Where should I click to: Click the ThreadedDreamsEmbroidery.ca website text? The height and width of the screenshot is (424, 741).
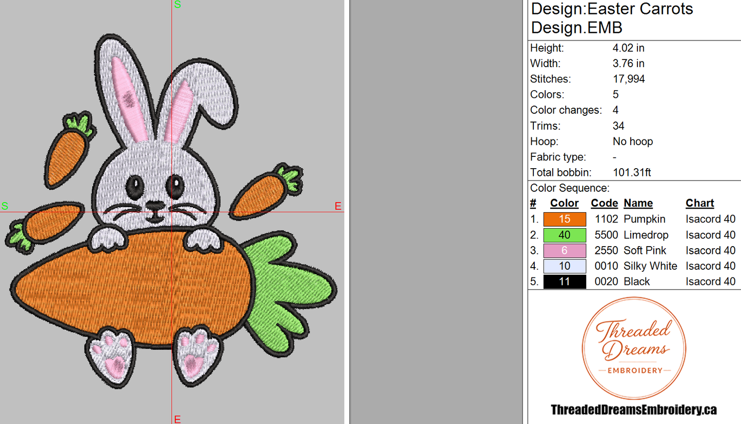pyautogui.click(x=634, y=410)
